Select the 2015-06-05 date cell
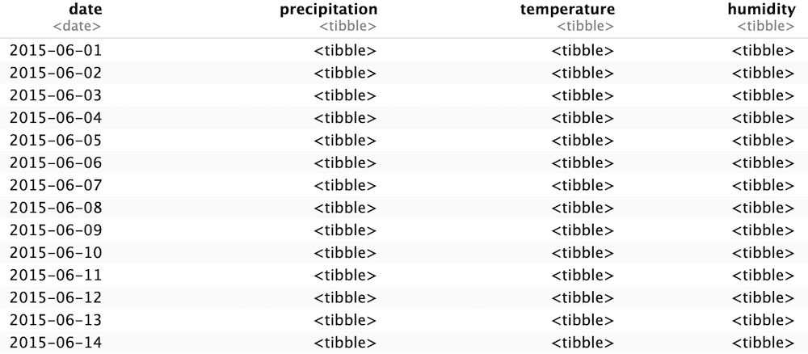 click(56, 140)
